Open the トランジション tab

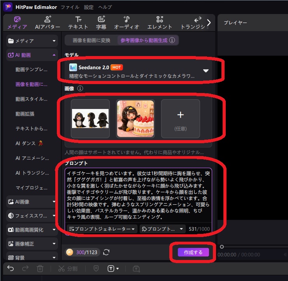tap(193, 23)
